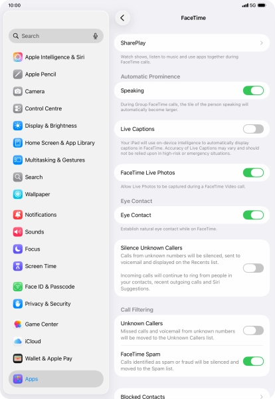Disable the Speaking automatic prominence toggle

point(253,90)
